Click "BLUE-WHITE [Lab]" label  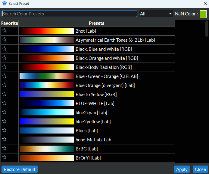point(95,104)
